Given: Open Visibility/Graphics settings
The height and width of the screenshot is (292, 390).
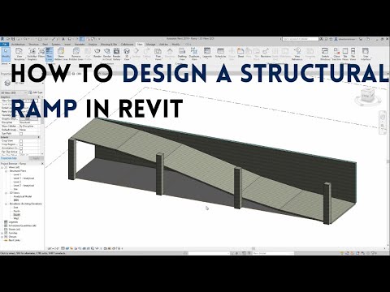Looking at the screenshot, I should pyautogui.click(x=32, y=54).
